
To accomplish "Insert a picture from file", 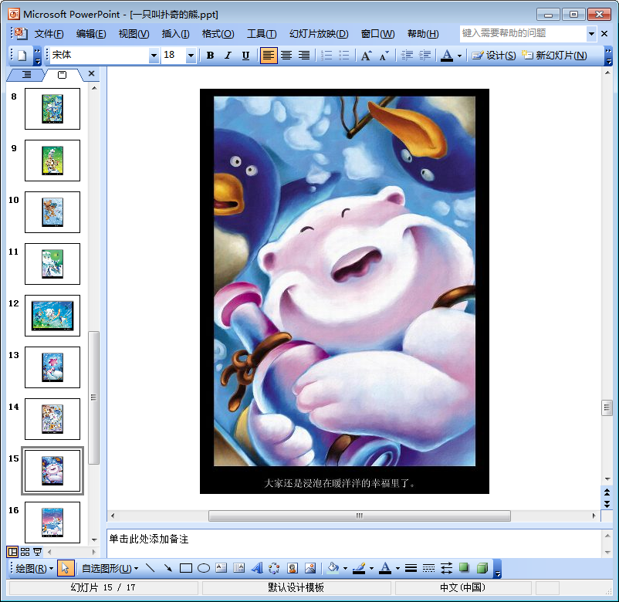I will click(310, 569).
